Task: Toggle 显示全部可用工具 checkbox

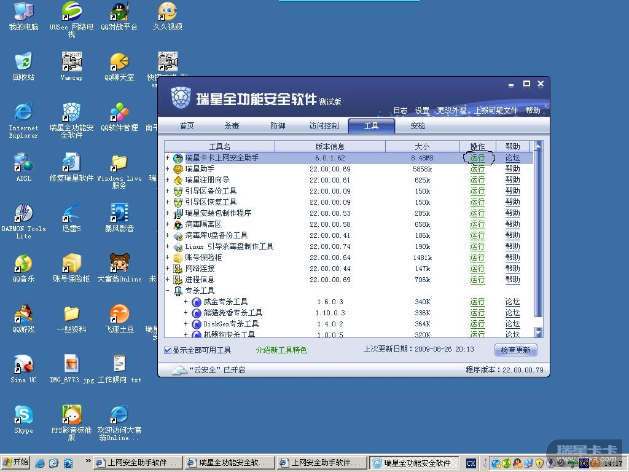Action: tap(168, 350)
